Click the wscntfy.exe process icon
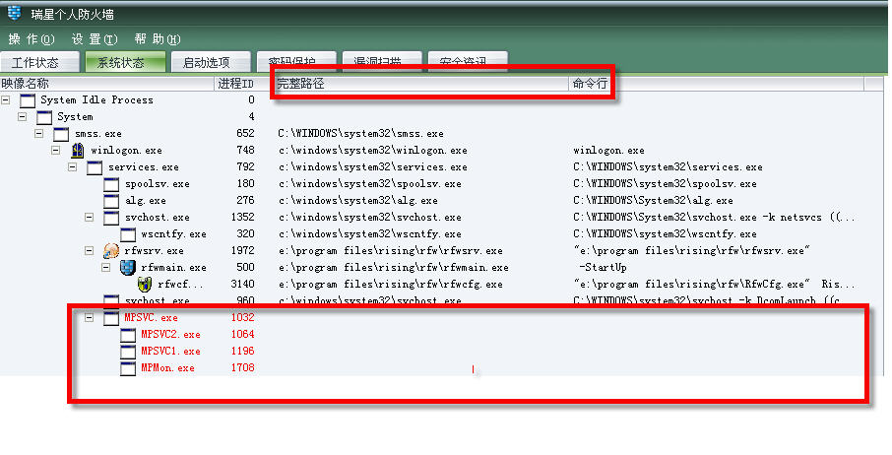This screenshot has width=892, height=455. coord(128,234)
